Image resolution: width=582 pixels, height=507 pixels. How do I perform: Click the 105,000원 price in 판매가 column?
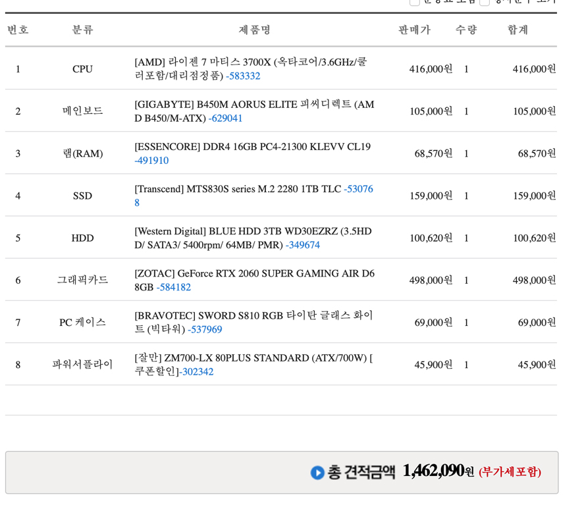[431, 111]
